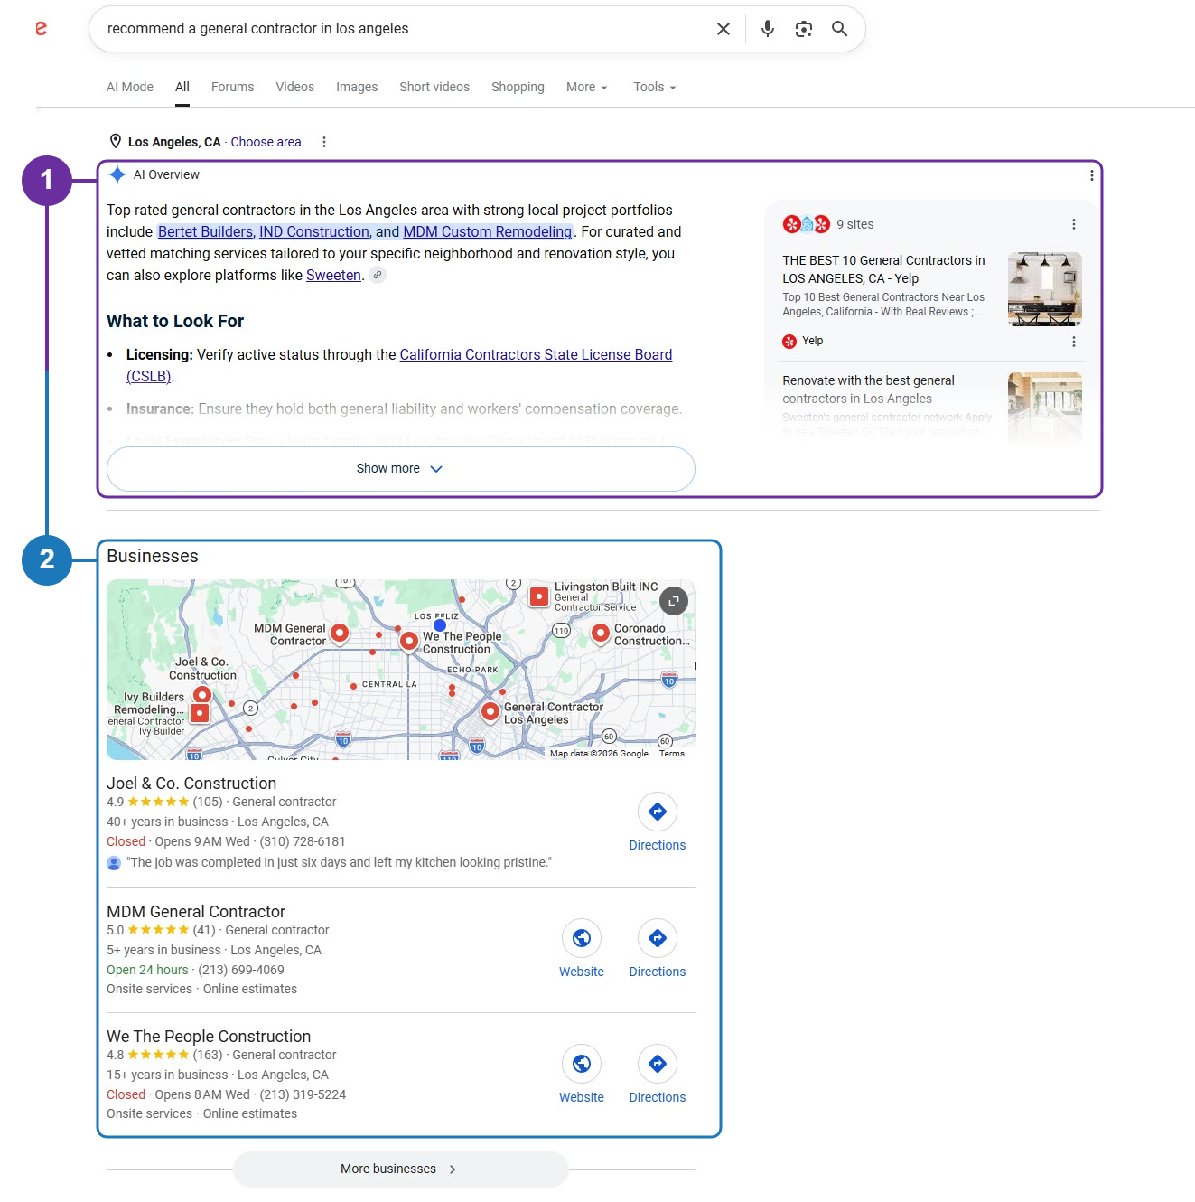
Task: Open the three-dot menu beside 9 sites
Action: [x=1073, y=224]
